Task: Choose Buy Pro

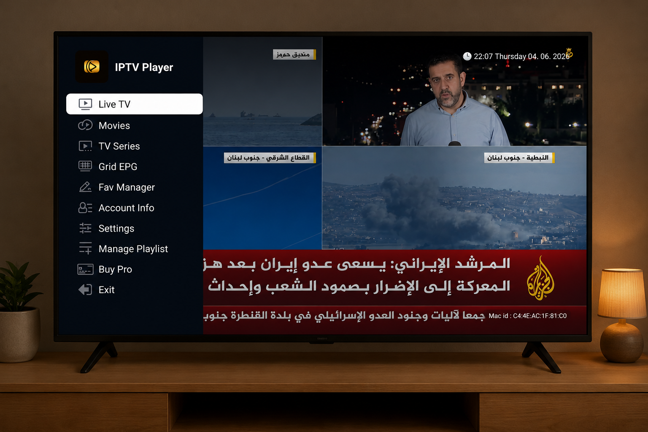Action: (x=135, y=269)
